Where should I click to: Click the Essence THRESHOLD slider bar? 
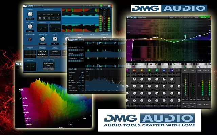[x=76, y=50]
